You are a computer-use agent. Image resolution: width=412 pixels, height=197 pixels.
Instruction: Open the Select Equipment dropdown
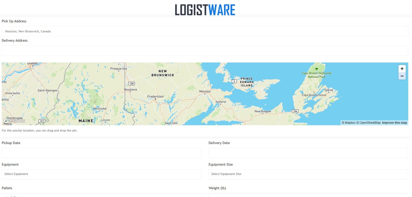pos(101,174)
